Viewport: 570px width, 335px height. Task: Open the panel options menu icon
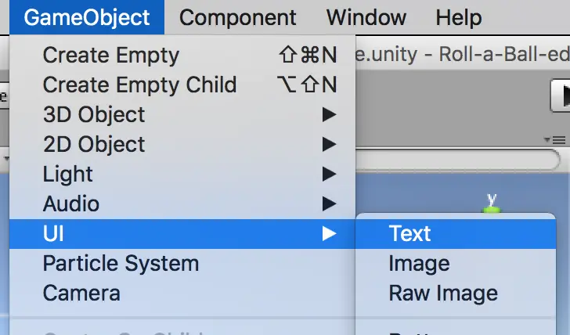click(555, 140)
